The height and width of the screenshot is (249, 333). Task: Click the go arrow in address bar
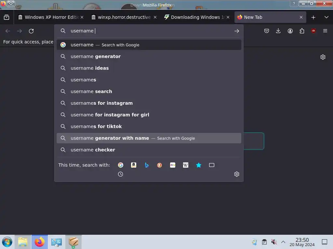[x=237, y=31]
